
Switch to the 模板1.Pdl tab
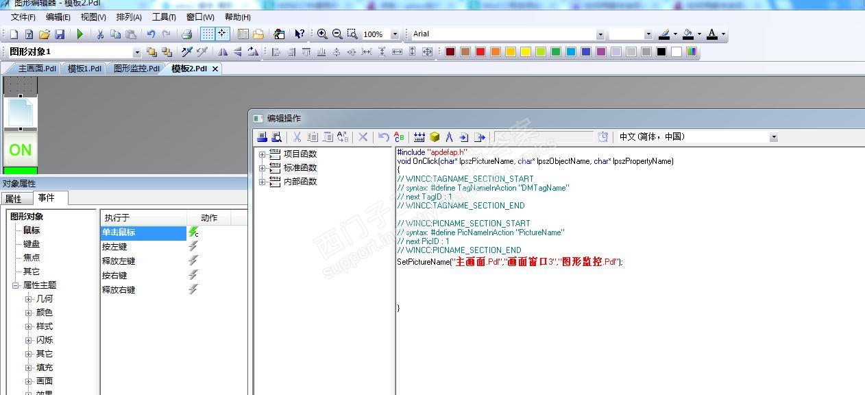[x=84, y=69]
